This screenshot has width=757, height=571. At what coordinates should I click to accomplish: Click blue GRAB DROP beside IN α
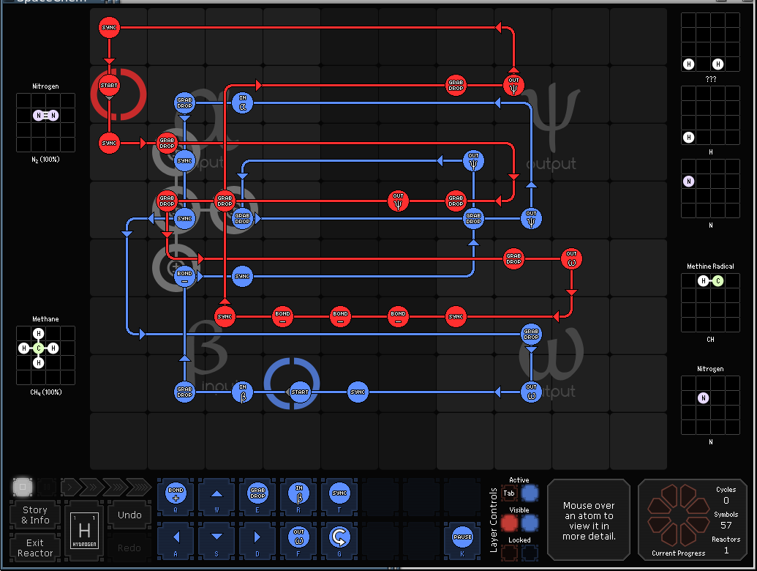[184, 103]
